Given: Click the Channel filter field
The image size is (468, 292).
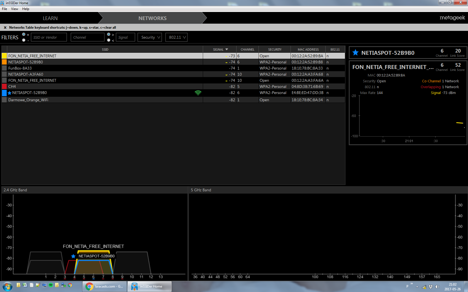Looking at the screenshot, I should (87, 37).
